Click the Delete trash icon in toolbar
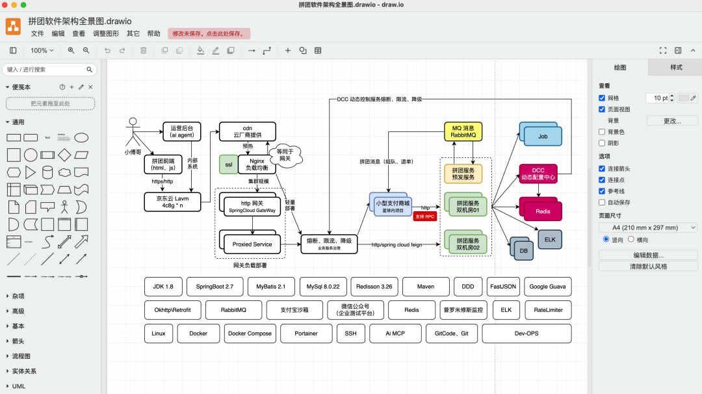702x394 pixels. pyautogui.click(x=143, y=50)
